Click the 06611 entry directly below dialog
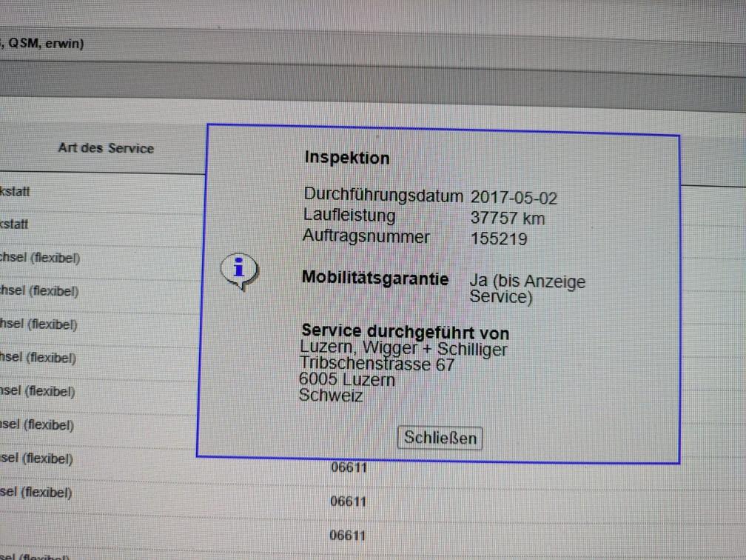 click(348, 467)
